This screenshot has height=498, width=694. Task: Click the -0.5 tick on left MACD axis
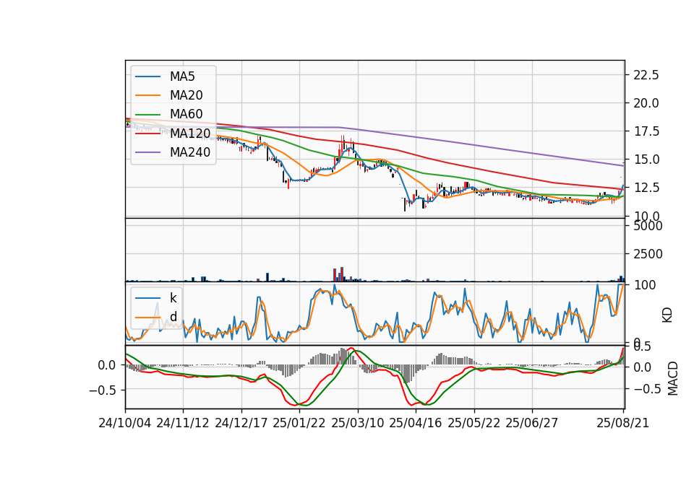(x=102, y=390)
